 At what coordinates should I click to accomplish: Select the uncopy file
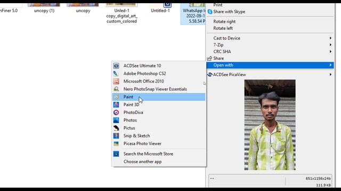83,8
